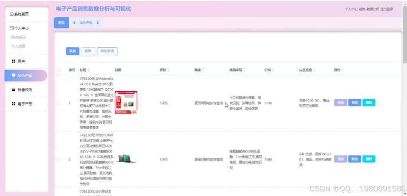Image resolution: width=407 pixels, height=196 pixels.
Task: Click the blue 修改 button in row 1
Action: pos(354,102)
